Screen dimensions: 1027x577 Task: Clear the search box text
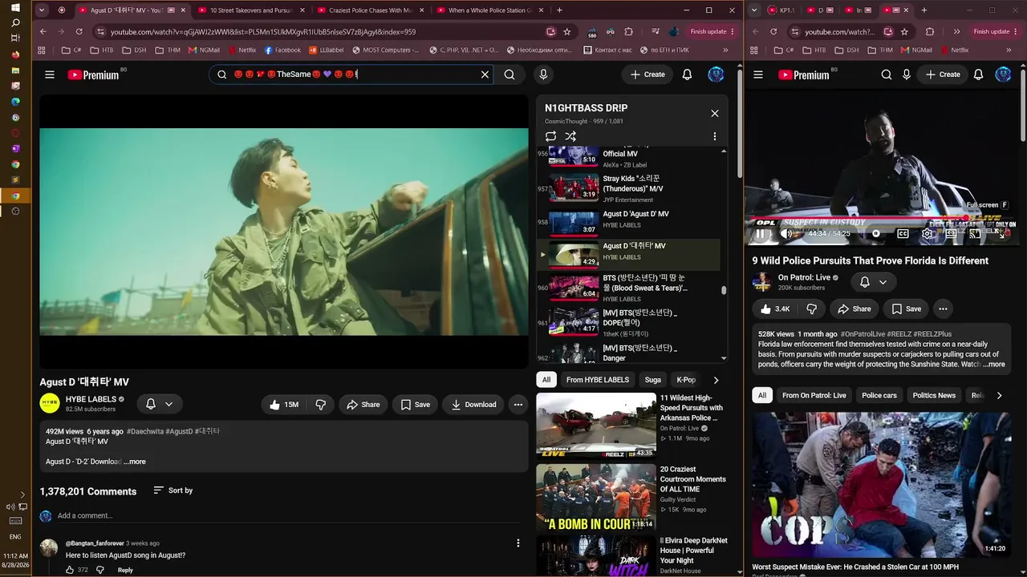[x=485, y=75]
